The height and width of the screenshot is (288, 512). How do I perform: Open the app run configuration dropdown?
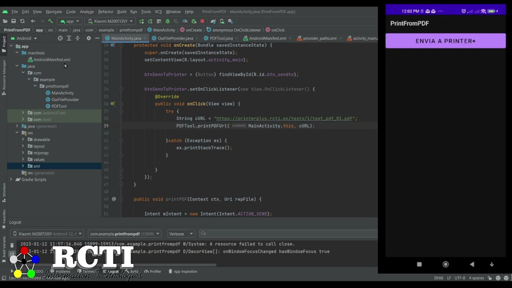pos(70,21)
